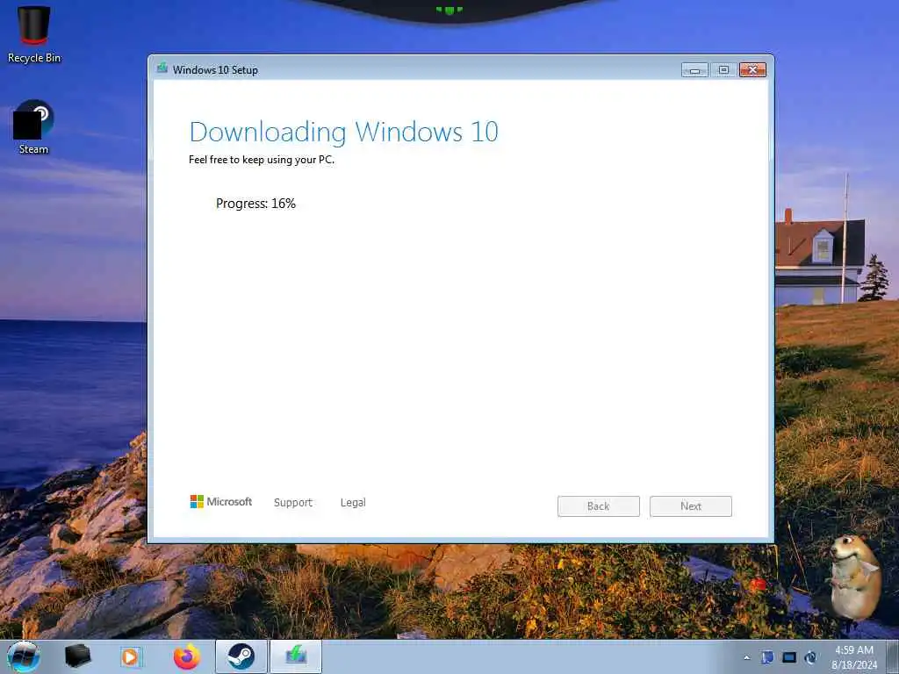
Task: Open the Recycle Bin desktop icon
Action: pyautogui.click(x=34, y=34)
